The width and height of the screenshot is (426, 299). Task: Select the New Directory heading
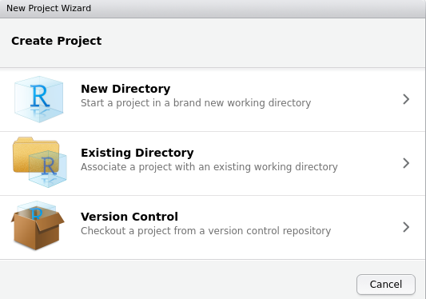[x=125, y=89]
